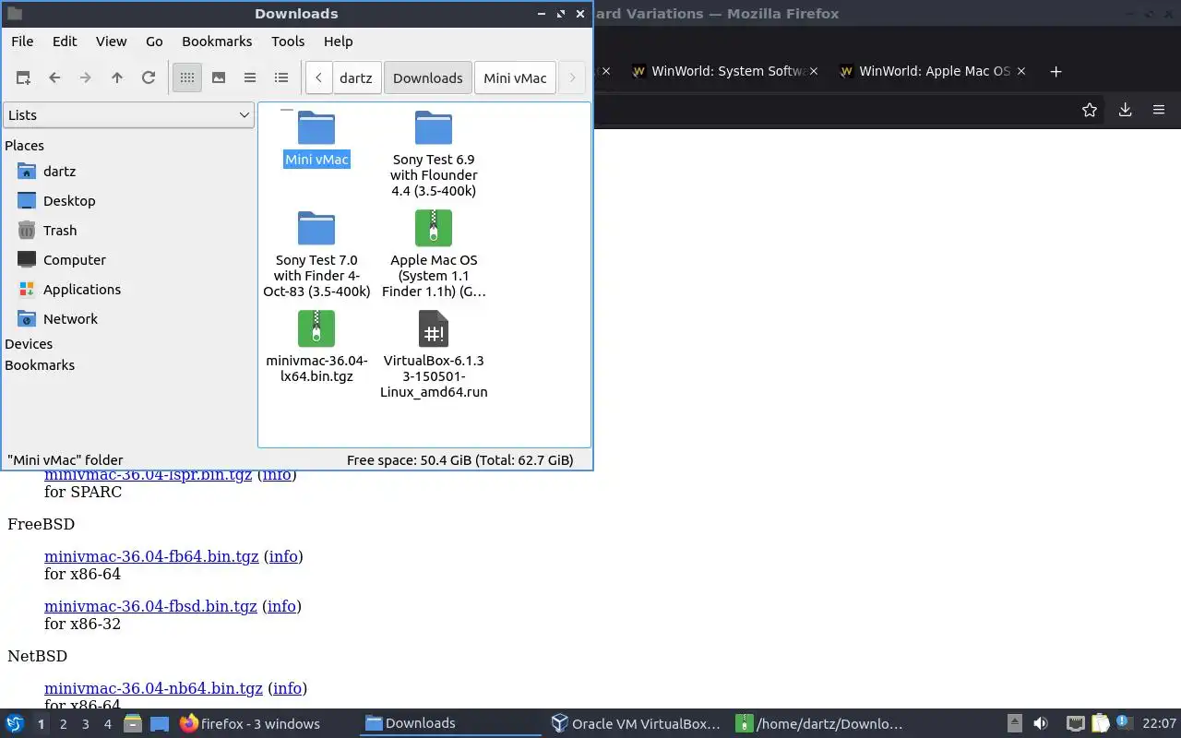1181x738 pixels.
Task: Open the Edit menu
Action: click(65, 42)
